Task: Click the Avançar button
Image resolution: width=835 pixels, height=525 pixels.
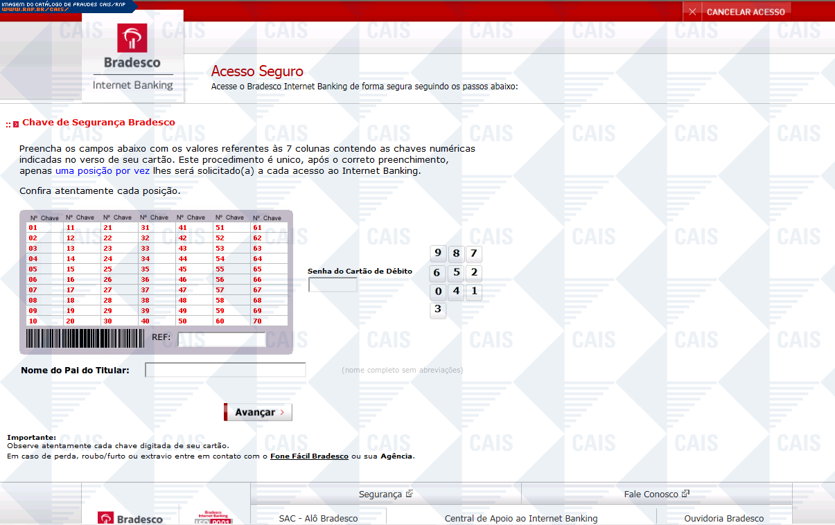Action: (258, 412)
